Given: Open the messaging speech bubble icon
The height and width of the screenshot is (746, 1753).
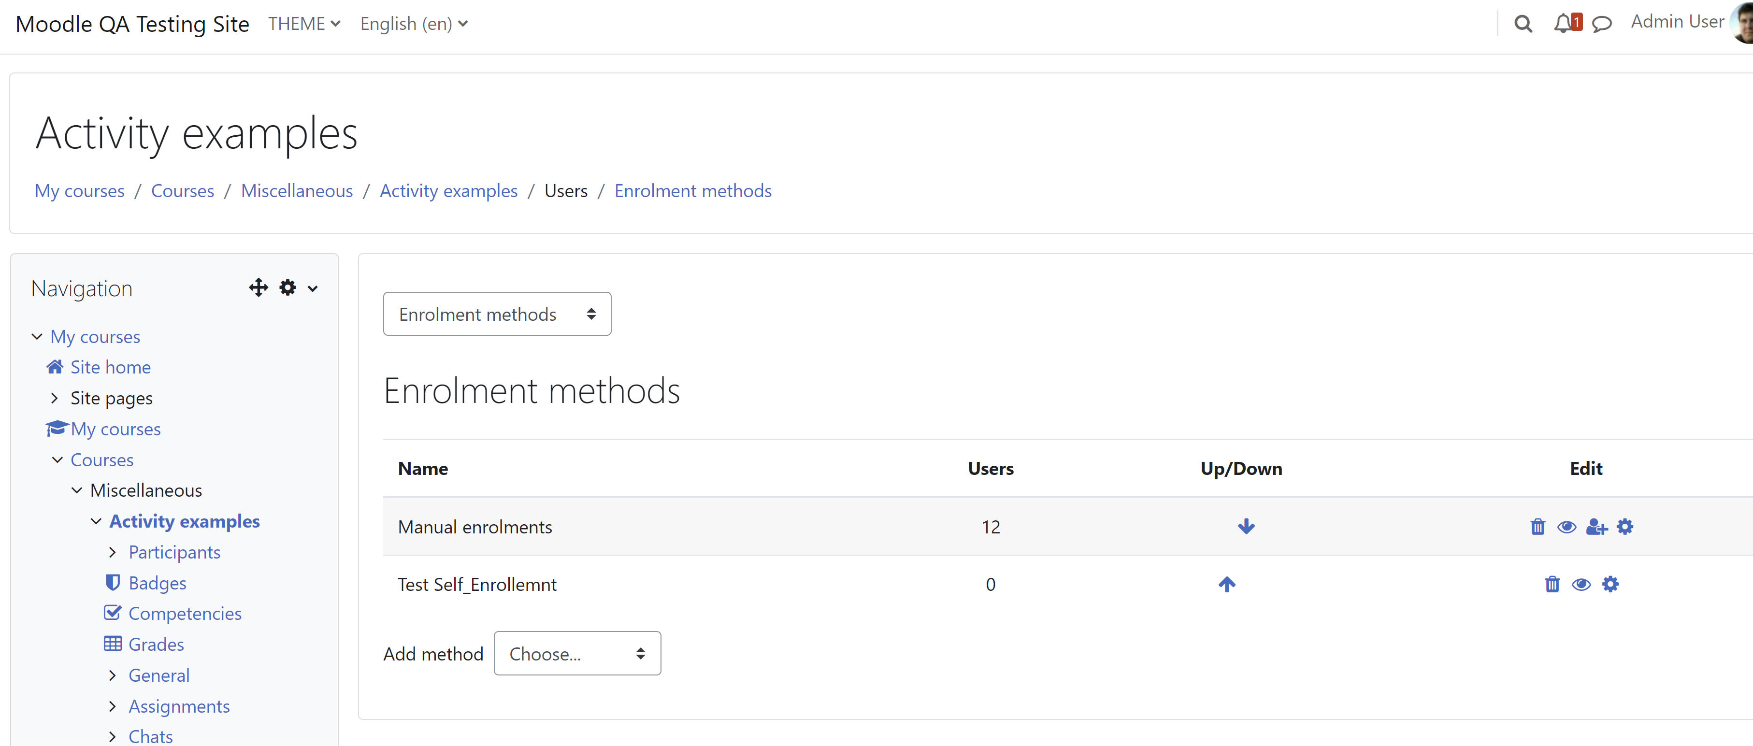Looking at the screenshot, I should [x=1602, y=24].
